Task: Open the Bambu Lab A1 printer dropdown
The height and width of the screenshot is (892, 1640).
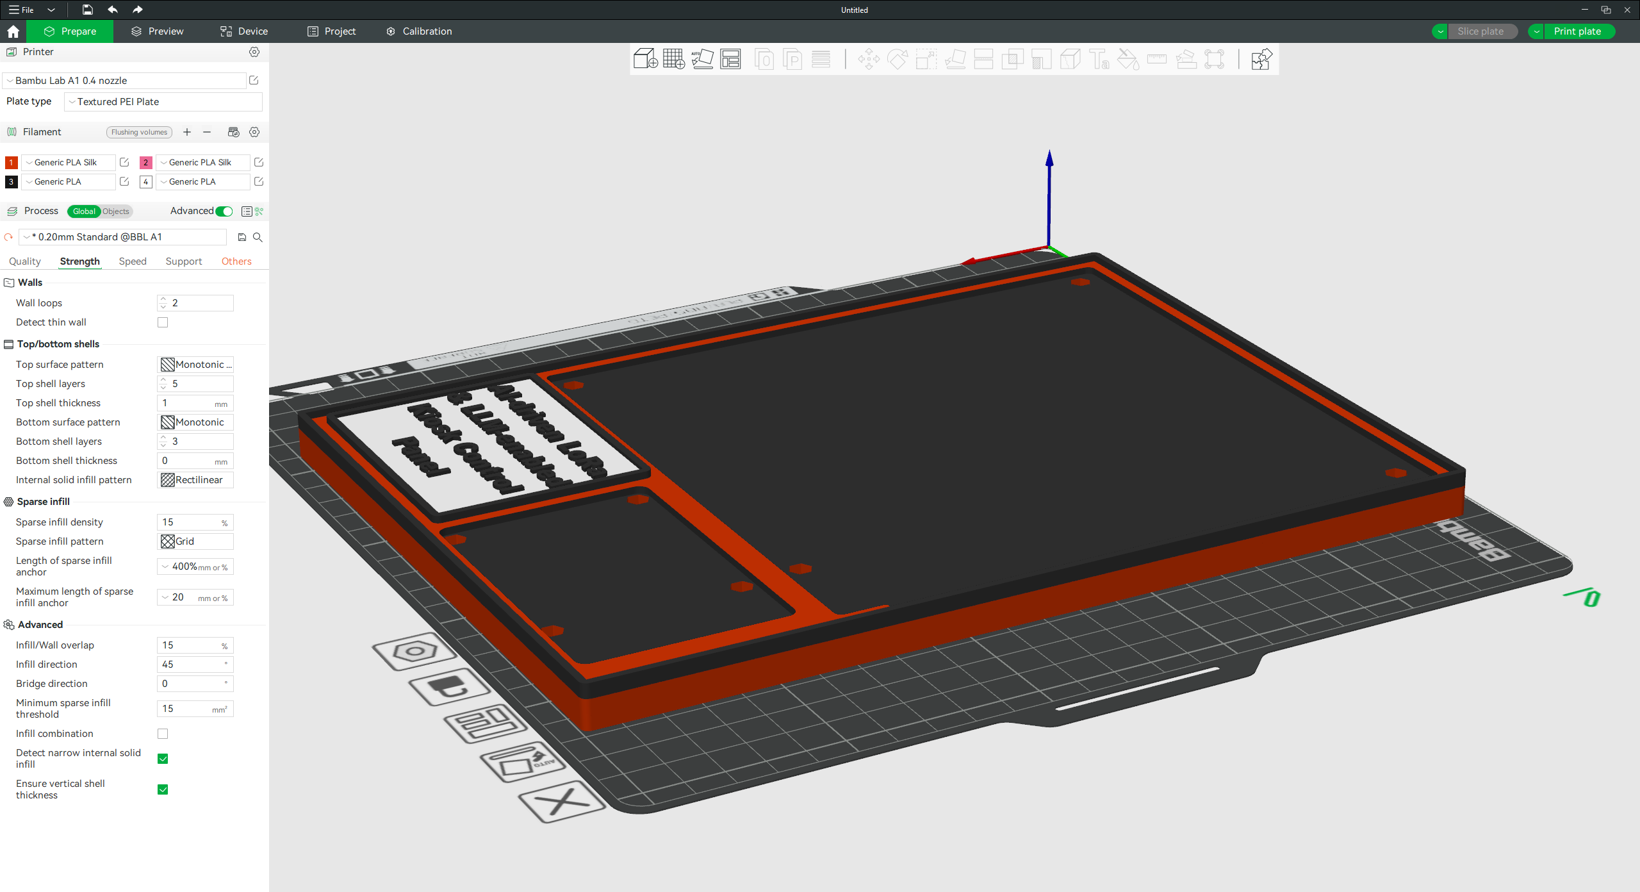Action: pos(125,81)
